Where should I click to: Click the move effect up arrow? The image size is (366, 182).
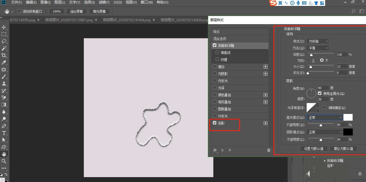[x=222, y=150]
